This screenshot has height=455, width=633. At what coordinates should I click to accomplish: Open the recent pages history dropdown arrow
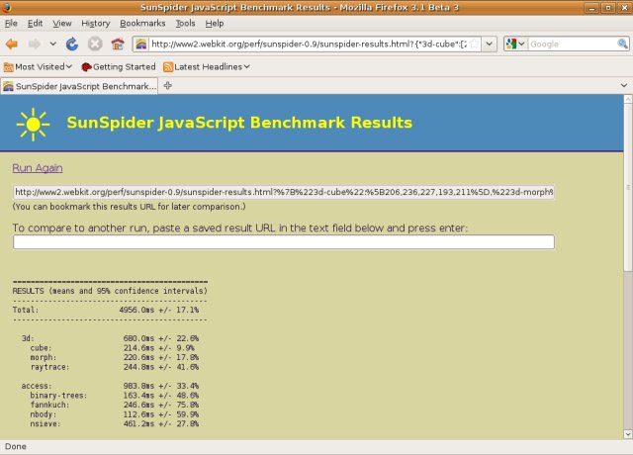tap(52, 44)
